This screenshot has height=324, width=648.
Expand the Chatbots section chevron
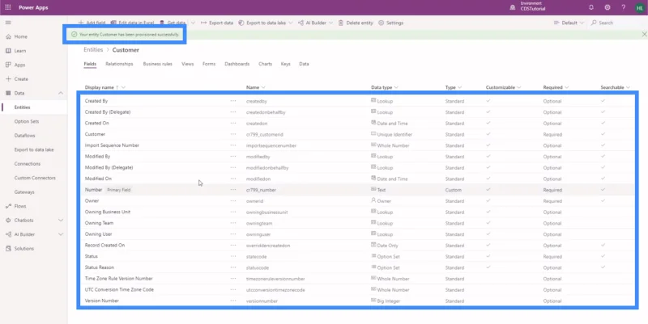click(60, 220)
